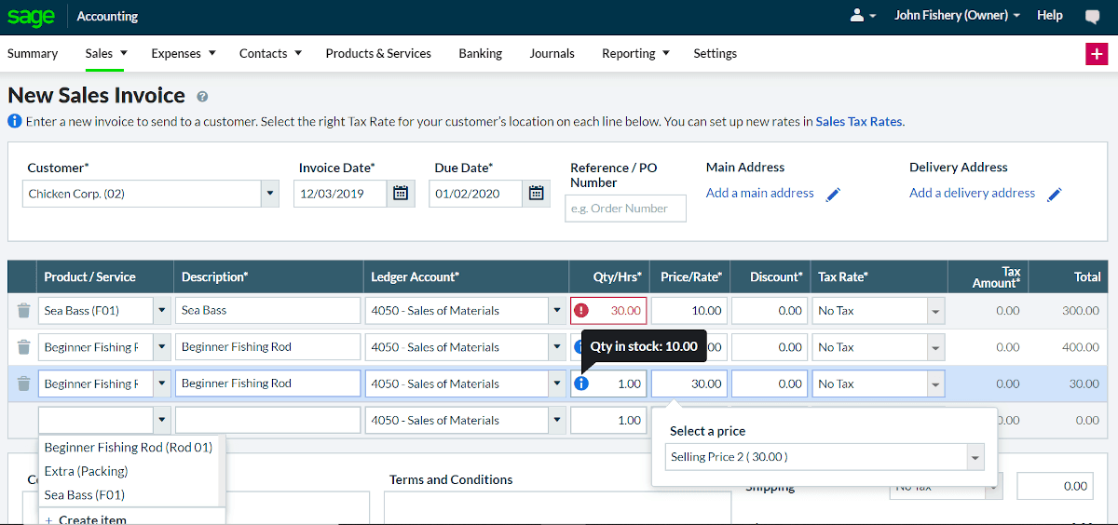Open Due Date calendar picker
This screenshot has width=1118, height=525.
point(537,194)
